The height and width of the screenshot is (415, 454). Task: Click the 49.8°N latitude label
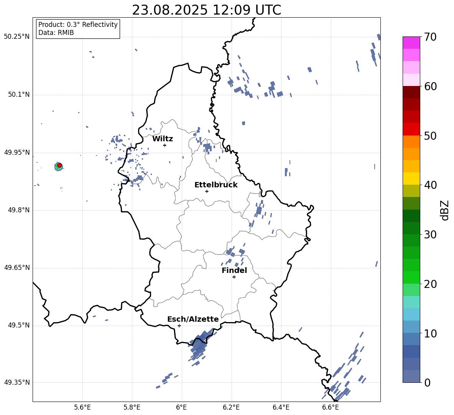pyautogui.click(x=19, y=210)
